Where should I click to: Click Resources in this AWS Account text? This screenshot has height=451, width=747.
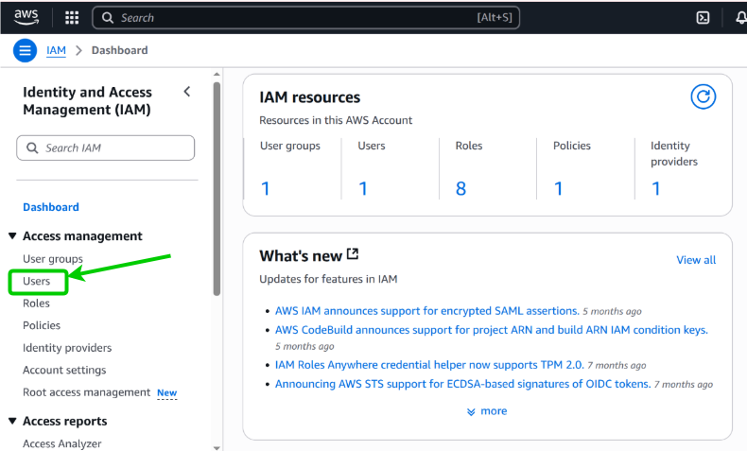pyautogui.click(x=336, y=120)
